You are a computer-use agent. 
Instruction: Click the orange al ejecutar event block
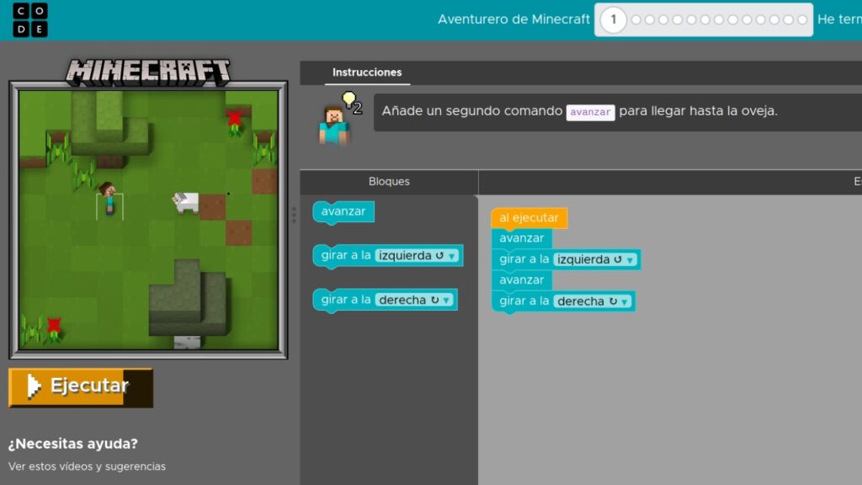coord(529,217)
